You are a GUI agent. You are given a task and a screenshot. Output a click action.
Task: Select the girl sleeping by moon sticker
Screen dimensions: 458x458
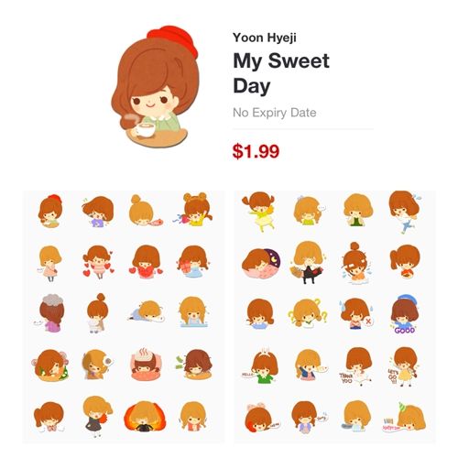[x=261, y=264]
